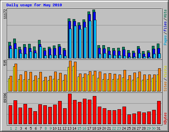Click the red KBytes bar for day 31

159,113
